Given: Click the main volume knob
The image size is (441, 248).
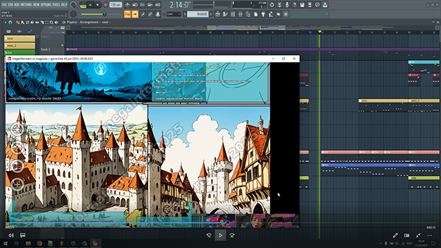Looking at the screenshot, I should [x=73, y=5].
